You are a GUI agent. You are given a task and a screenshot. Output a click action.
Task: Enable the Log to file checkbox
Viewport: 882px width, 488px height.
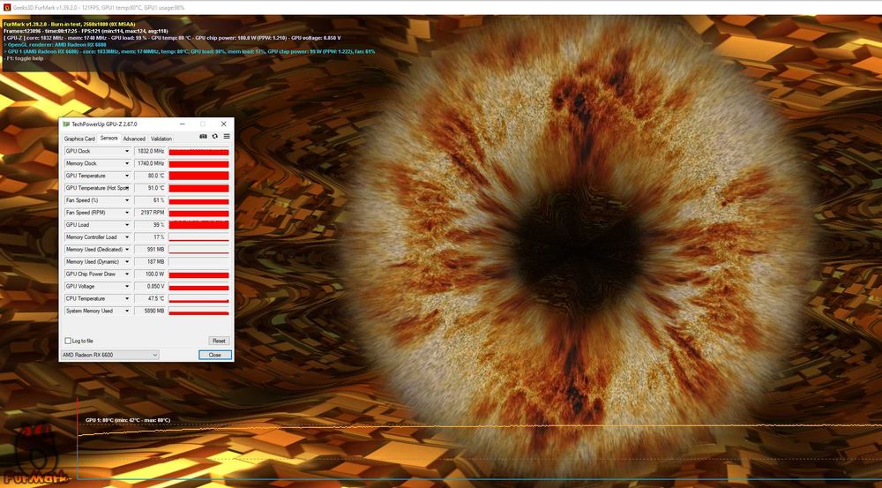(x=68, y=341)
